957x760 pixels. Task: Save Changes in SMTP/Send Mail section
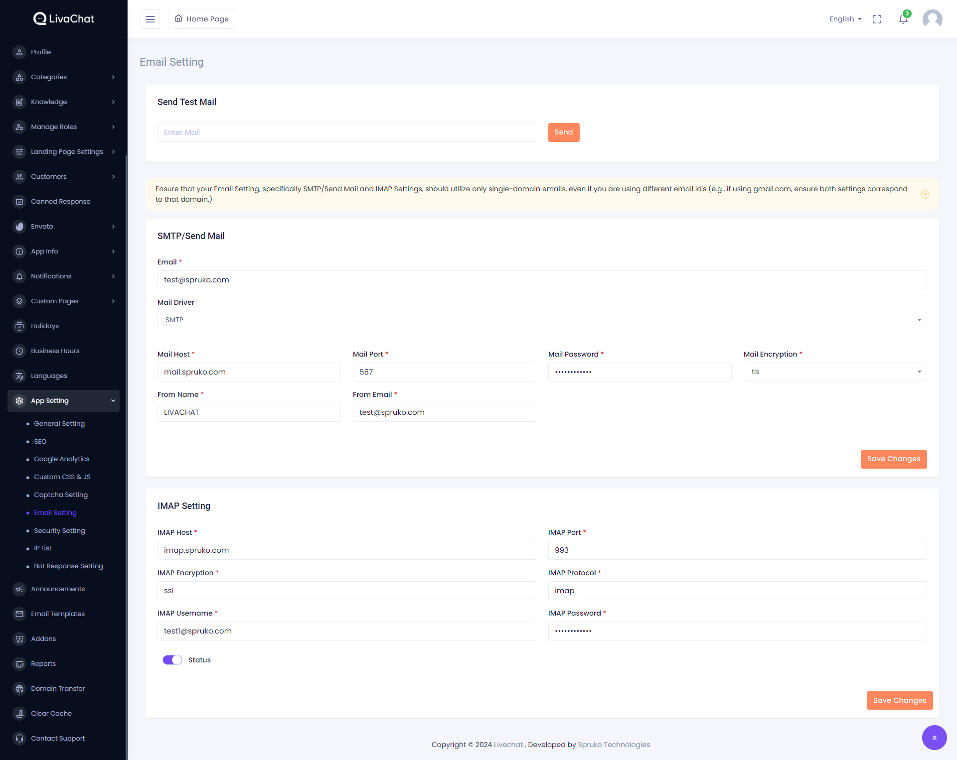893,459
